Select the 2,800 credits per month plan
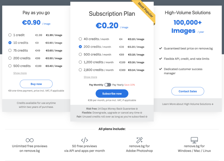This screenshot has width=224, height=161. [80, 70]
